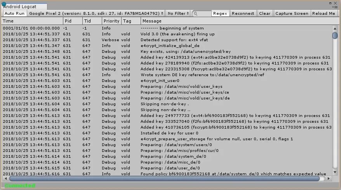341x190 pixels.
Task: Select the 'e4crypt_init_user0' message
Action: (160, 81)
